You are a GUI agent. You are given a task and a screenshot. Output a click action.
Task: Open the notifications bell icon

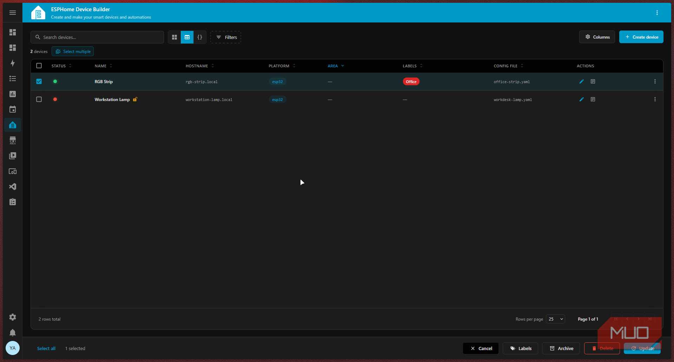(x=13, y=333)
